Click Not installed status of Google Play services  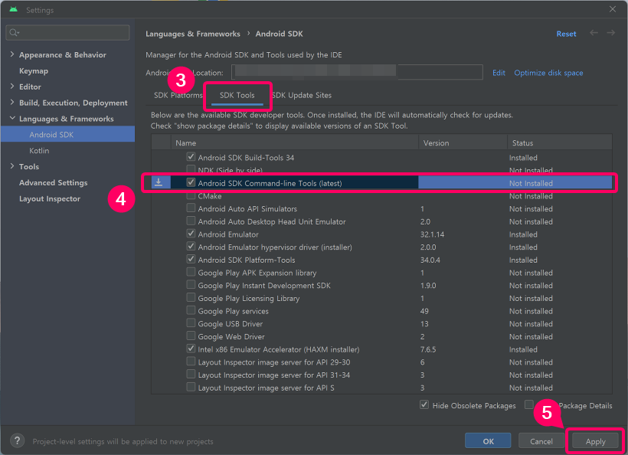531,311
